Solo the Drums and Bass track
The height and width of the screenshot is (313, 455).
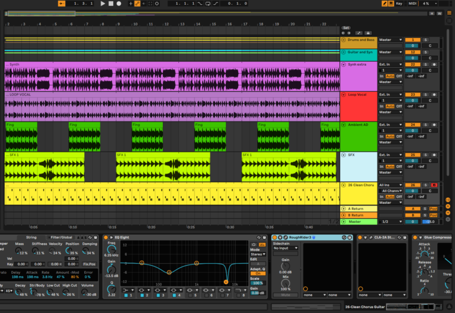(426, 40)
